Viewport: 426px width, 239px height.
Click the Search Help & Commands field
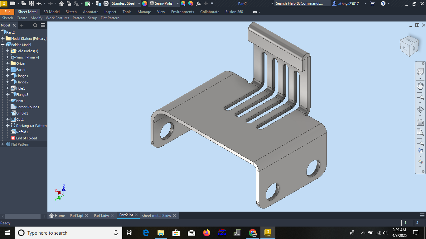pyautogui.click(x=302, y=3)
